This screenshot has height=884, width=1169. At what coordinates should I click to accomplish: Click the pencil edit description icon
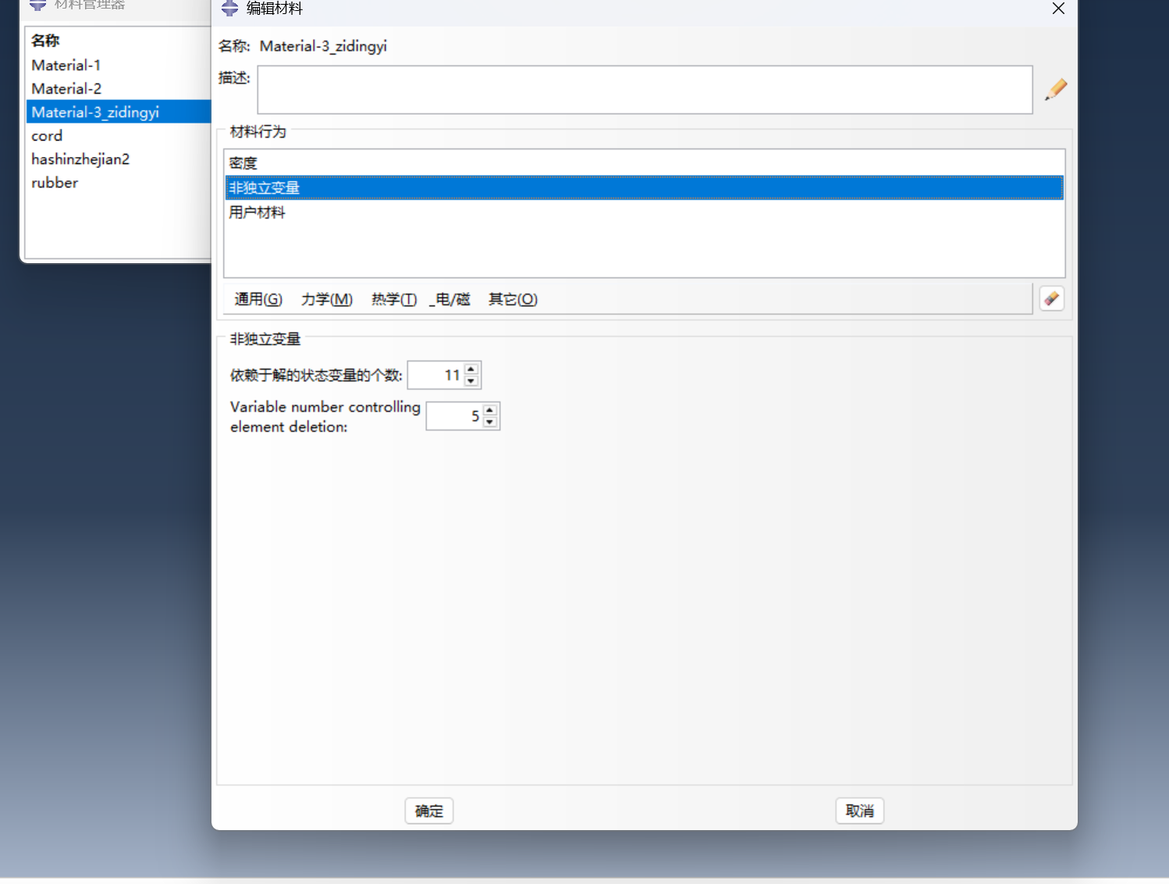coord(1056,89)
